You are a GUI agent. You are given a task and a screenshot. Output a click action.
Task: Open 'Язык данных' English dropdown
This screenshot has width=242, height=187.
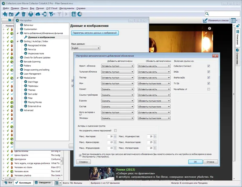coord(86,48)
